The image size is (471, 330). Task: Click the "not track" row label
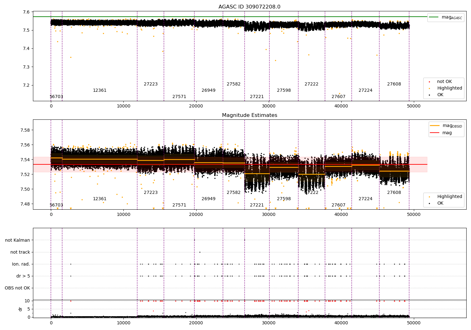tap(20, 252)
